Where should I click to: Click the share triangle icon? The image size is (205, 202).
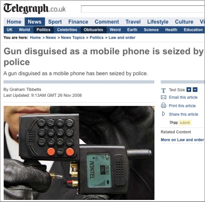point(163,114)
